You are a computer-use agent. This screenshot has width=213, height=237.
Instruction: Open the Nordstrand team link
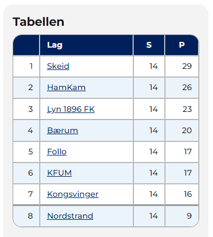70,216
